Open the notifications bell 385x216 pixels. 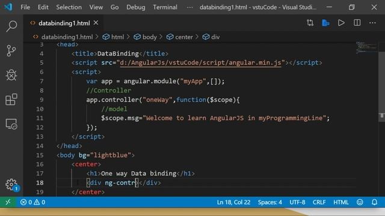click(374, 202)
